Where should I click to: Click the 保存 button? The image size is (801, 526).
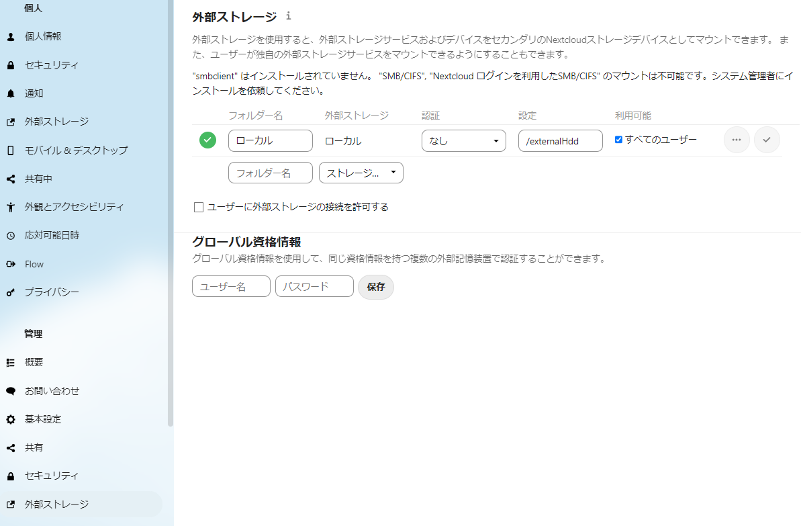point(376,287)
